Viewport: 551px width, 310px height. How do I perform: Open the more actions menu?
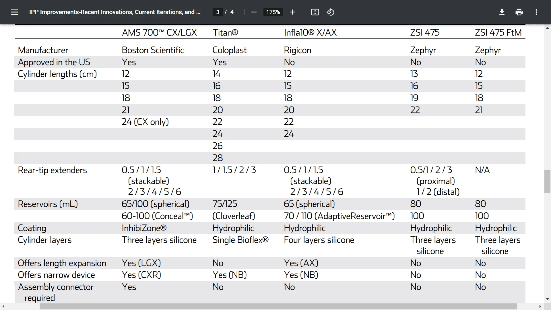[536, 12]
